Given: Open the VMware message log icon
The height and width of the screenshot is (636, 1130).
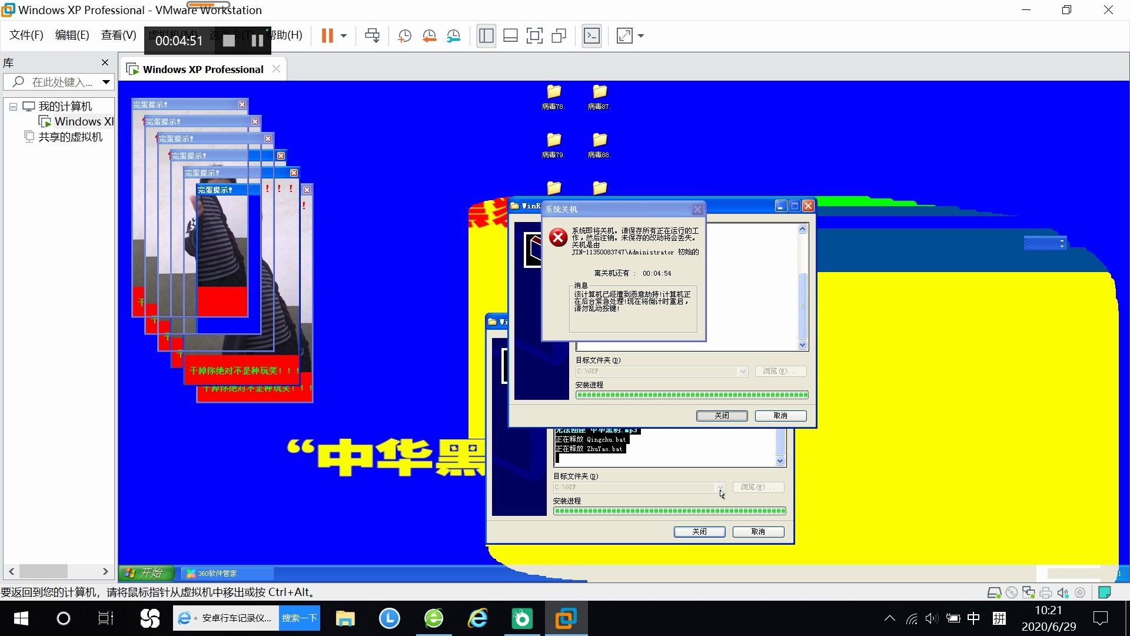Looking at the screenshot, I should click(1105, 592).
